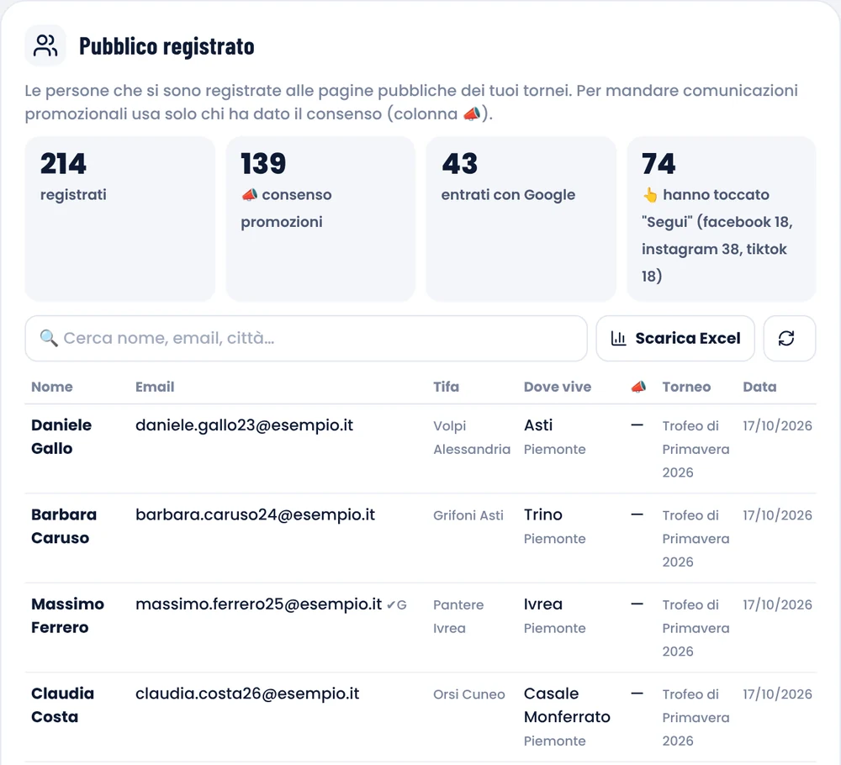Click the name Barbara Caruso
Screen dimensions: 841x765
tap(64, 526)
